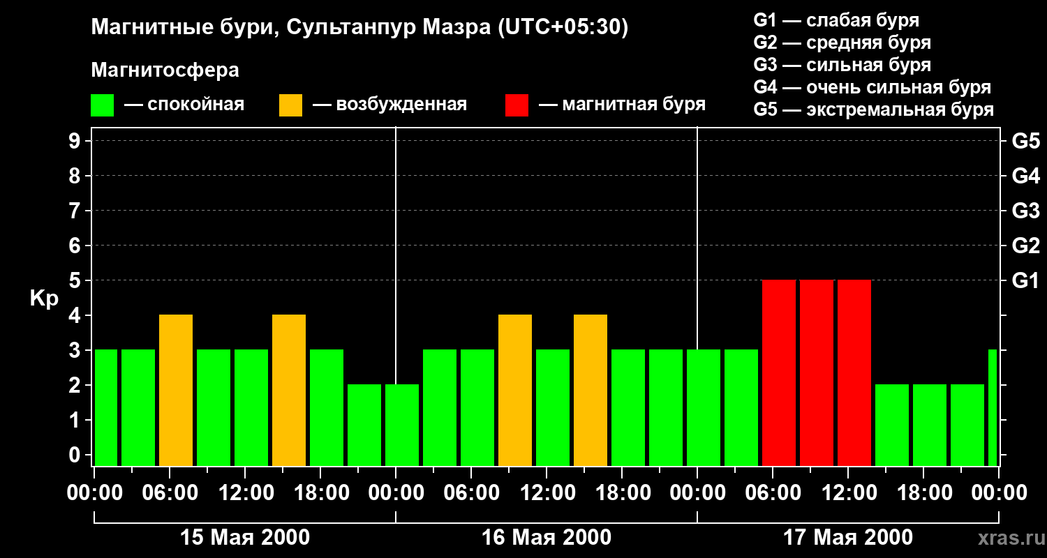Viewport: 1047px width, 558px height.
Task: Select the orange Kp 4 bar around 15:00 on 16 Мая
Action: pyautogui.click(x=591, y=390)
